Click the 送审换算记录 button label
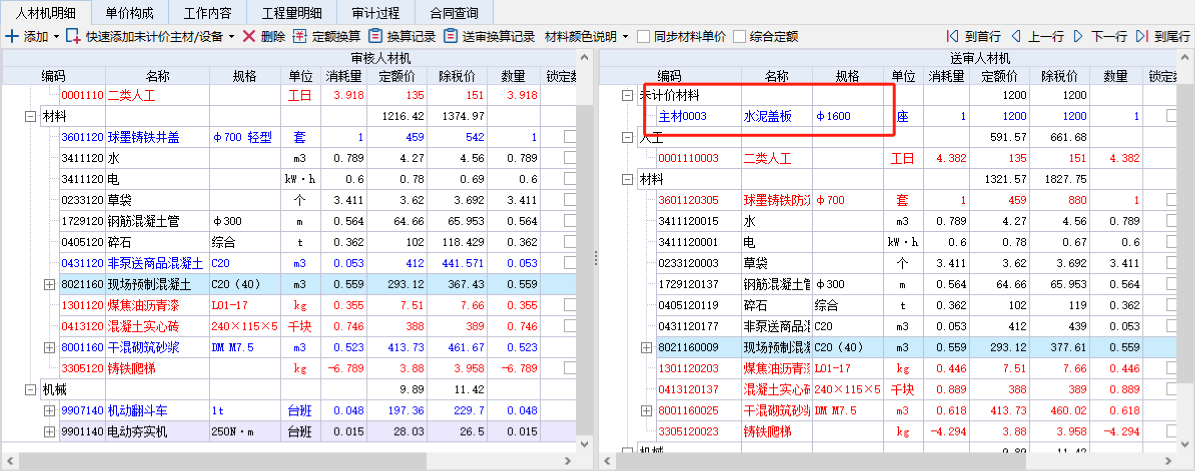This screenshot has height=471, width=1195. [499, 37]
